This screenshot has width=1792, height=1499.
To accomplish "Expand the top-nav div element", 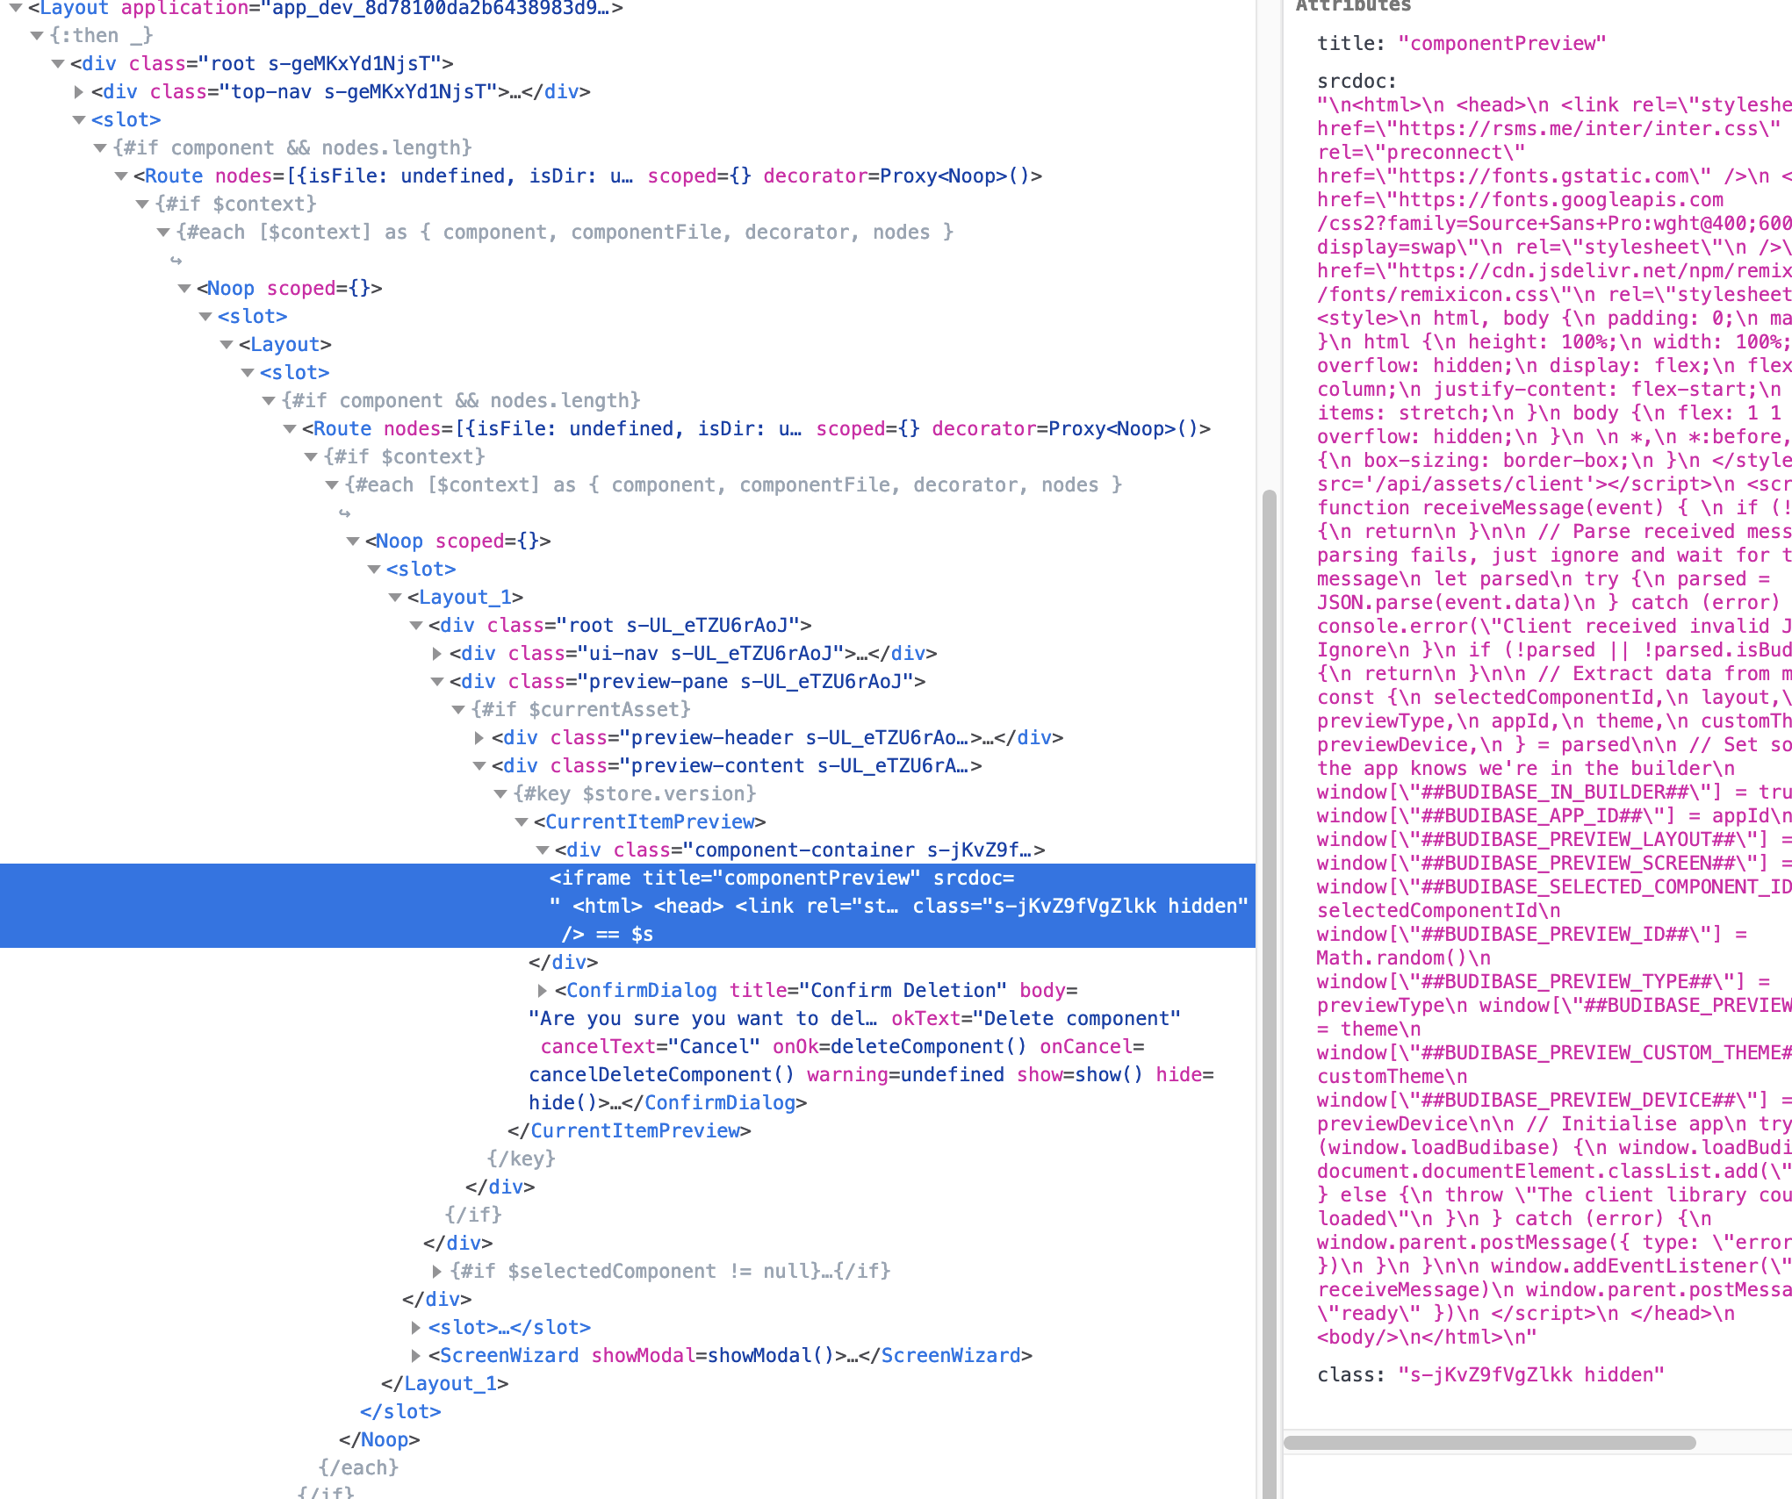I will click(77, 91).
